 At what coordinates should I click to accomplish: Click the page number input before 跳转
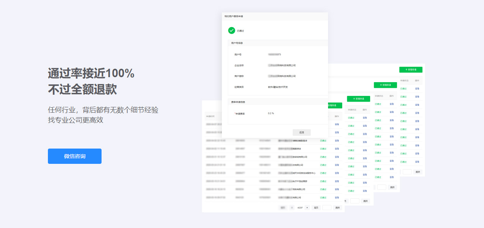327,207
